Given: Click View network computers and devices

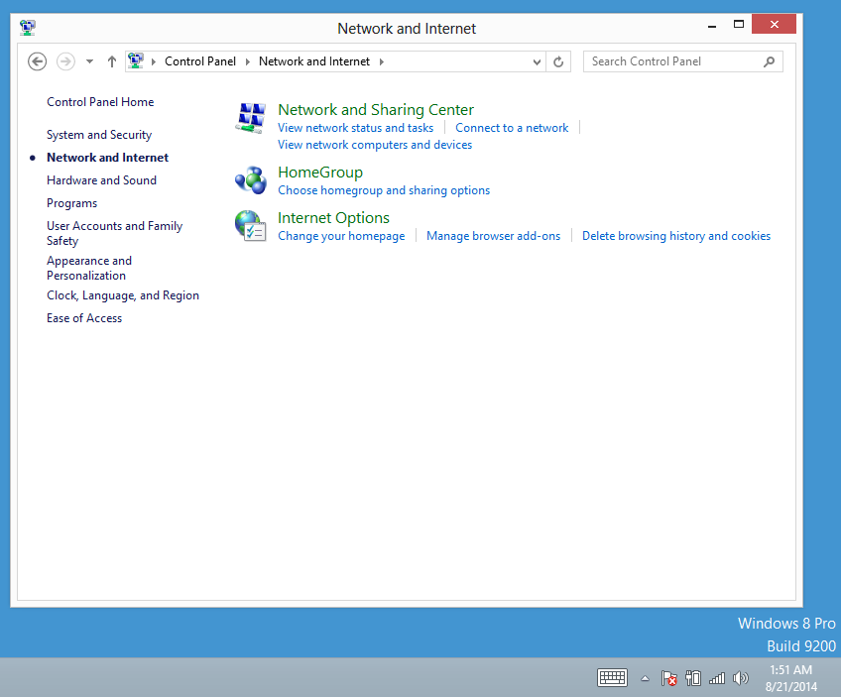Looking at the screenshot, I should [x=374, y=145].
